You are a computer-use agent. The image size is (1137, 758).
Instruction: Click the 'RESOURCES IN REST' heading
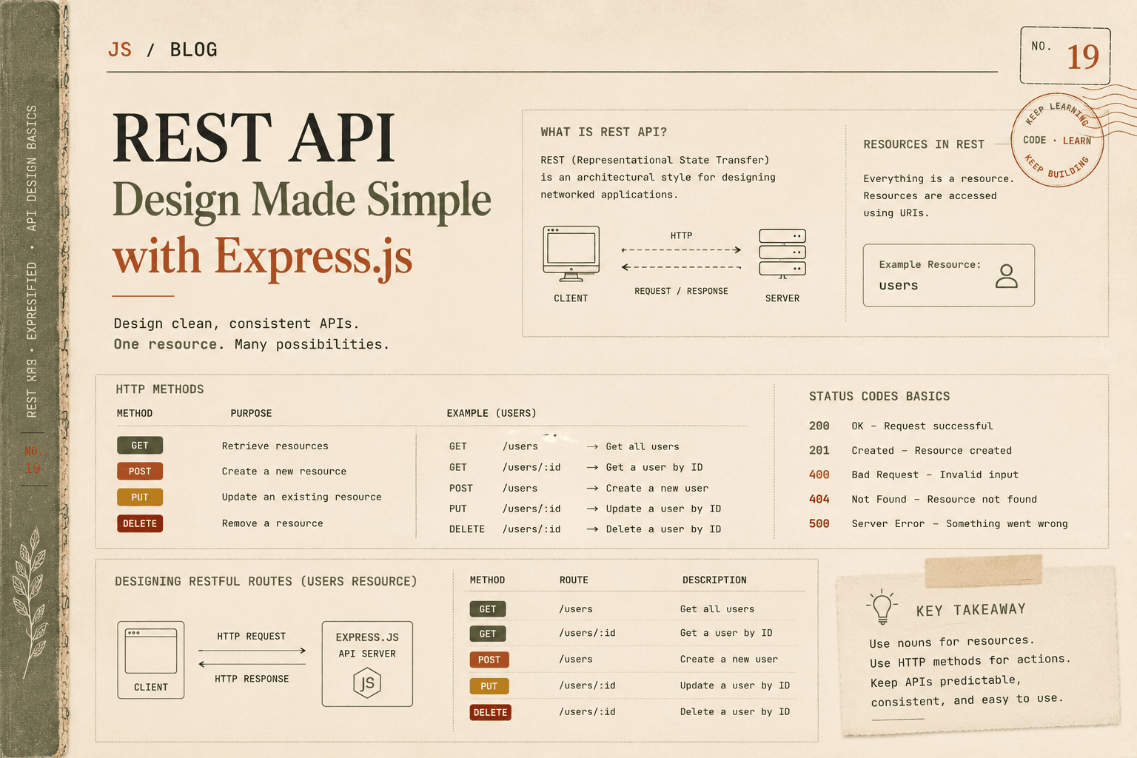[924, 144]
